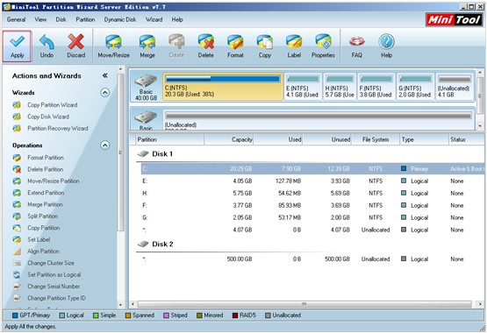Select the E:(NTFS) 4.1 GB disk map block
The height and width of the screenshot is (333, 487).
point(303,87)
